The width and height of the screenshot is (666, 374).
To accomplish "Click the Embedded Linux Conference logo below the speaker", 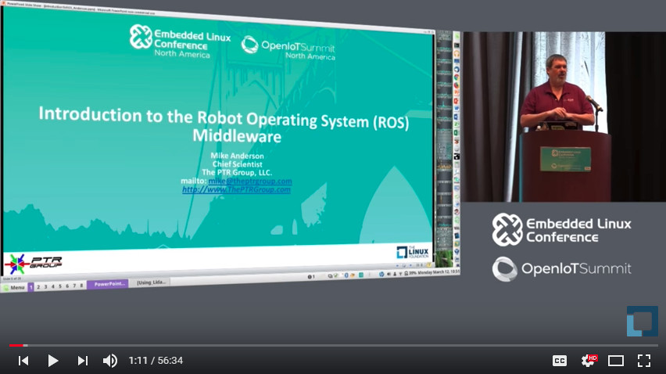I will 561,230.
